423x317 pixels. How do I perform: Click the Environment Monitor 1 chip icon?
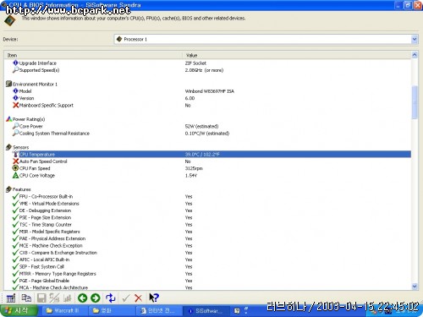coord(8,84)
